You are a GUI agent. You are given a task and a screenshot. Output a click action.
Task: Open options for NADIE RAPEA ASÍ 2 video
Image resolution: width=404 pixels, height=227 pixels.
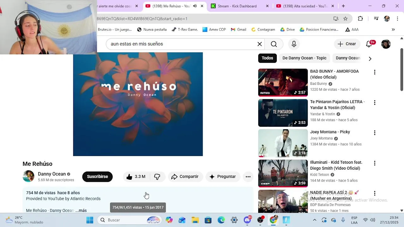375,193
